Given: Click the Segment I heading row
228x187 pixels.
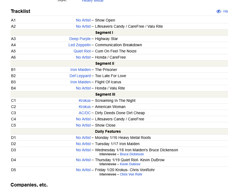Looking at the screenshot, I should click(x=119, y=33).
